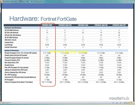This screenshot has width=135, height=105.
Task: Select the highlighted Slide Show view icon
Action: [131, 103]
